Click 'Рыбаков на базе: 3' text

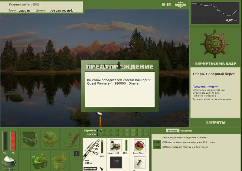coord(204,96)
